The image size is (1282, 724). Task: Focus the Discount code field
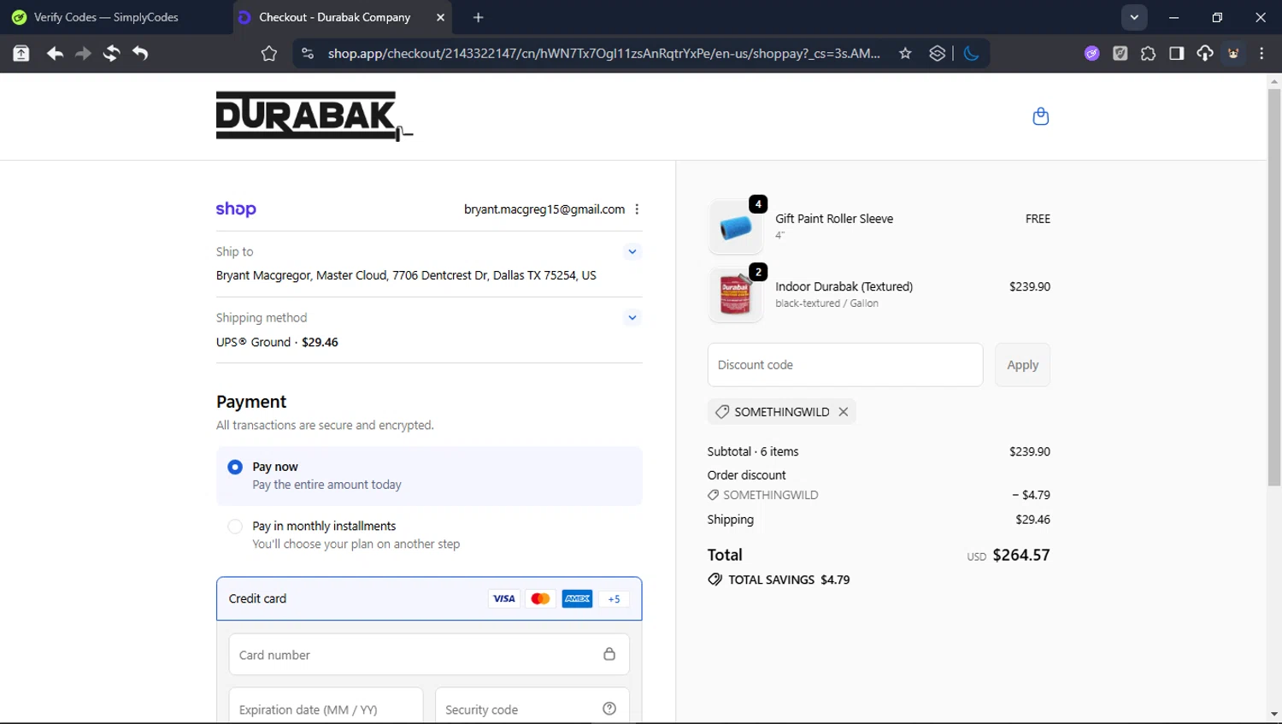click(x=845, y=365)
